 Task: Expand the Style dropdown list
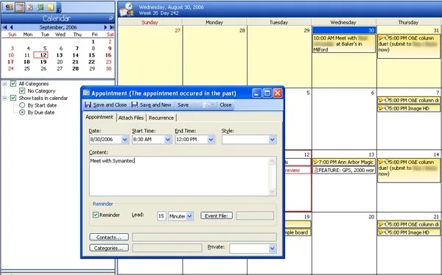273,139
